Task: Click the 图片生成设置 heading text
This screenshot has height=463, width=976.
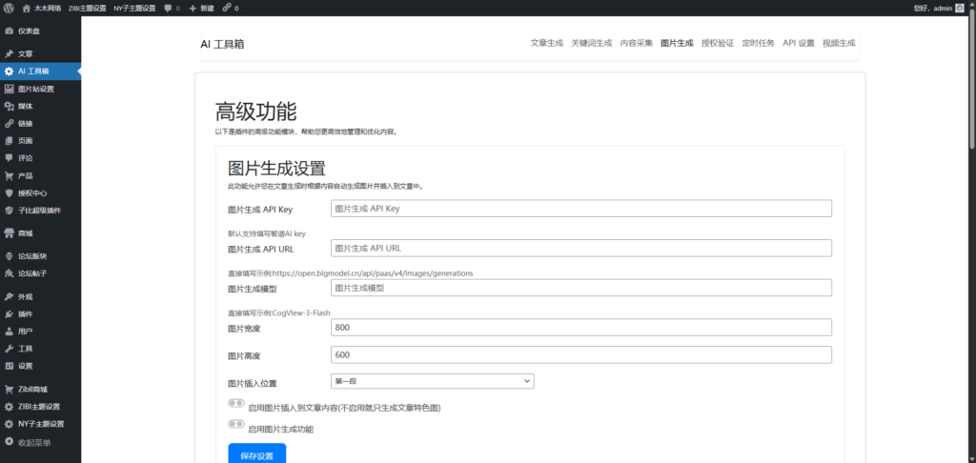Action: tap(277, 169)
